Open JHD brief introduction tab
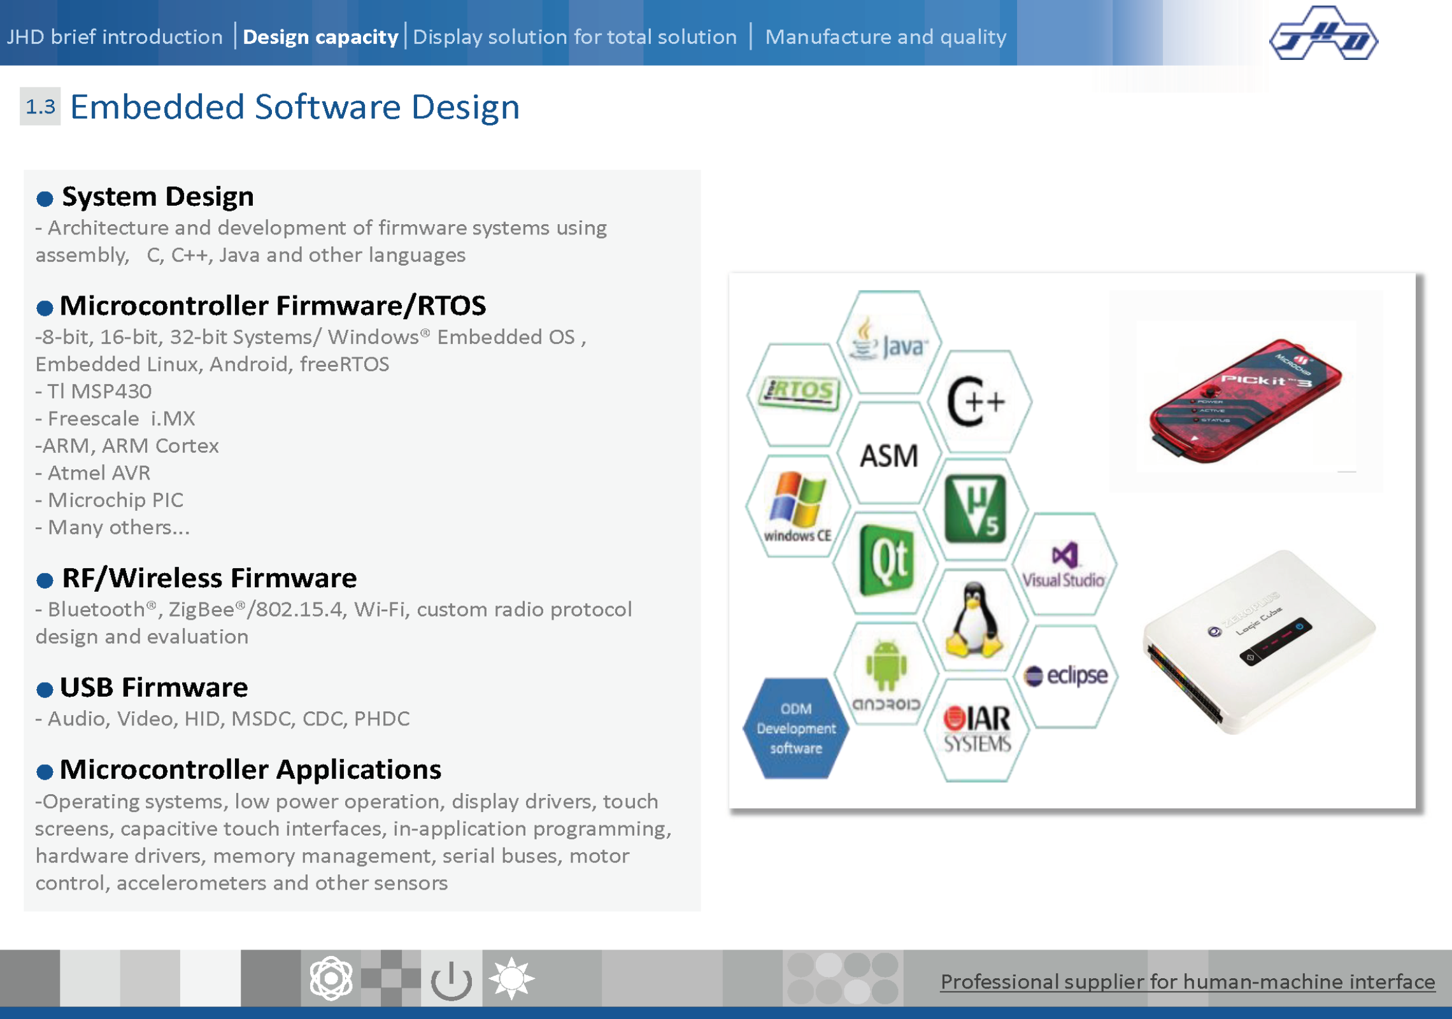This screenshot has height=1019, width=1452. click(115, 37)
